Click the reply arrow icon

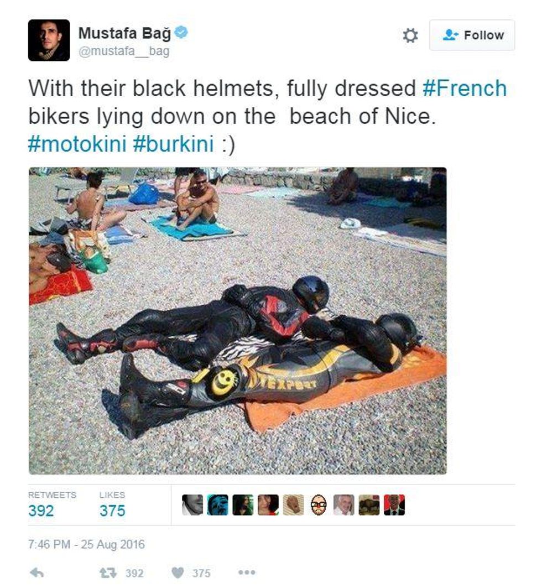tap(37, 573)
